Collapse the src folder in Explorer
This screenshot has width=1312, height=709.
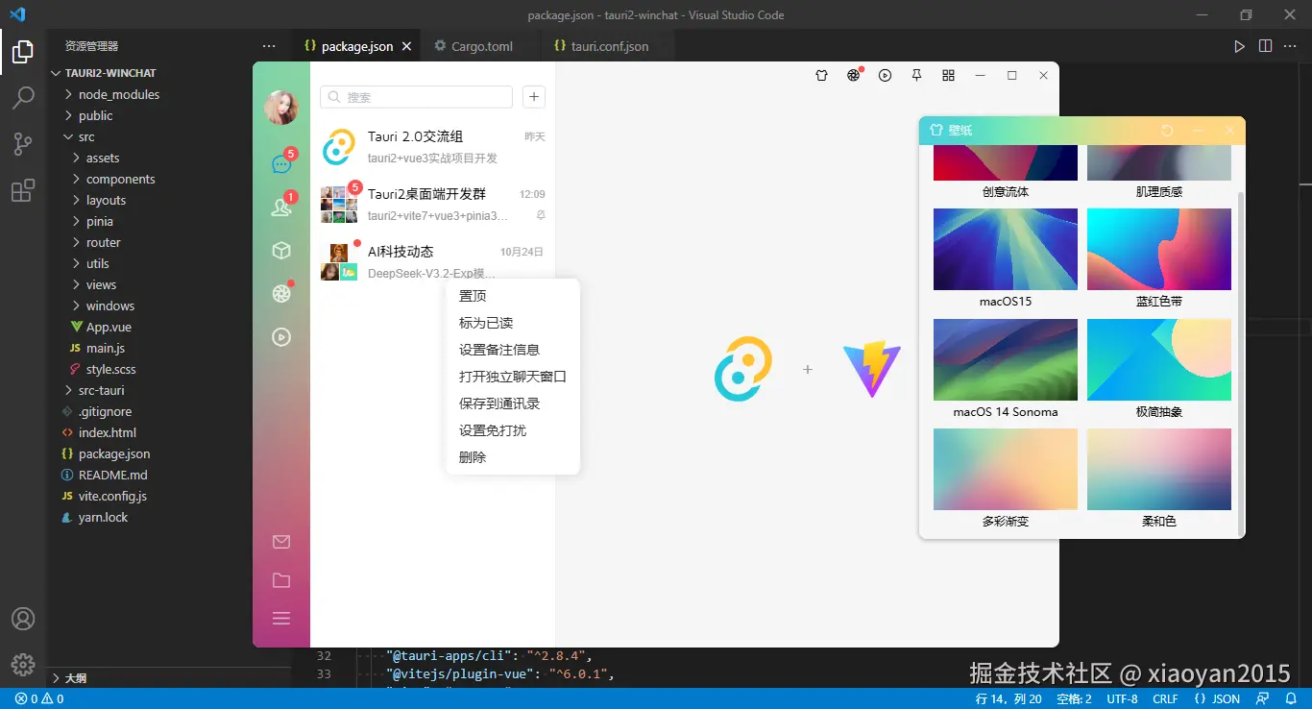click(85, 136)
